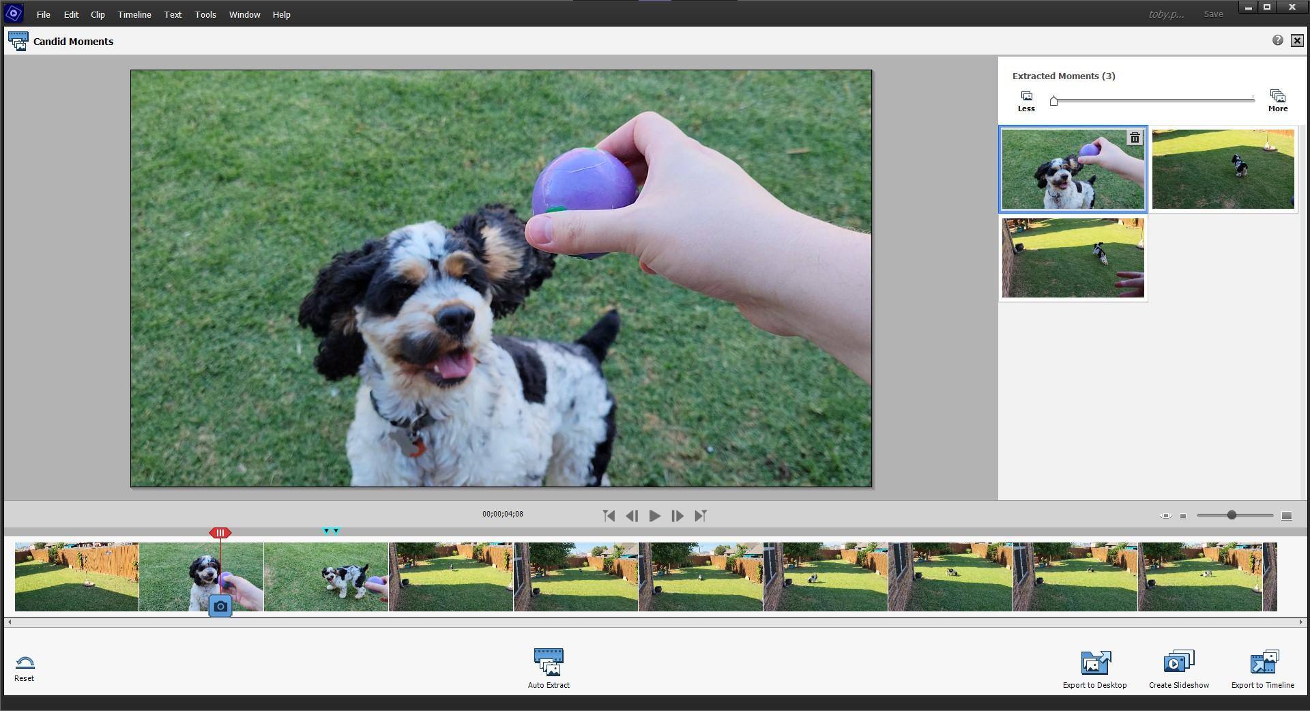This screenshot has width=1310, height=711.
Task: Jump to the previous moment marker
Action: tap(609, 517)
